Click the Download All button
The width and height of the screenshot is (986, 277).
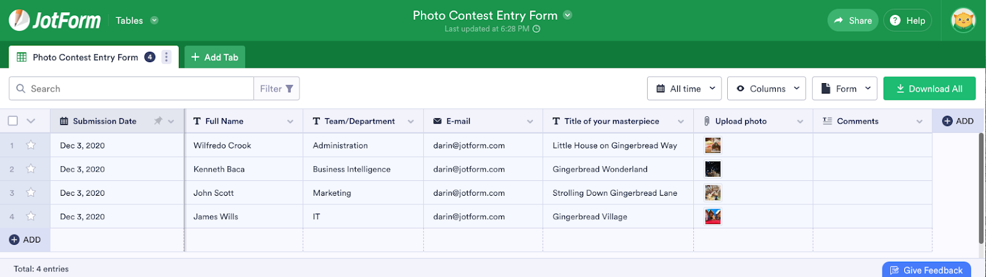929,89
